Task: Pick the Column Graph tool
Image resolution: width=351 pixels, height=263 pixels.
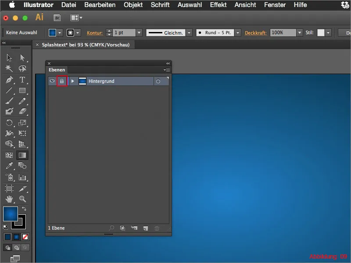Action: pyautogui.click(x=22, y=177)
